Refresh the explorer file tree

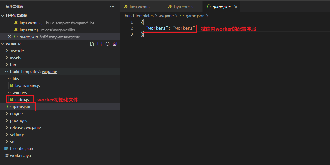(x=107, y=44)
